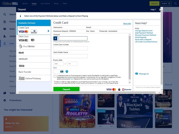179x134 pixels.
Task: Click Change Deposit Limit link
Action: [144, 31]
